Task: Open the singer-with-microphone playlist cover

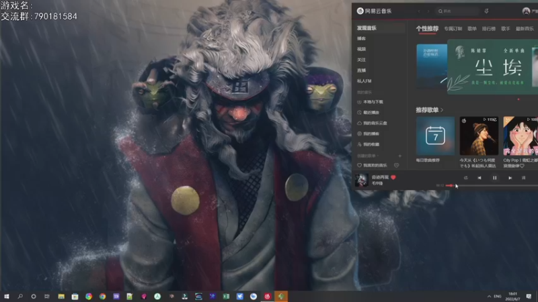Action: [479, 136]
